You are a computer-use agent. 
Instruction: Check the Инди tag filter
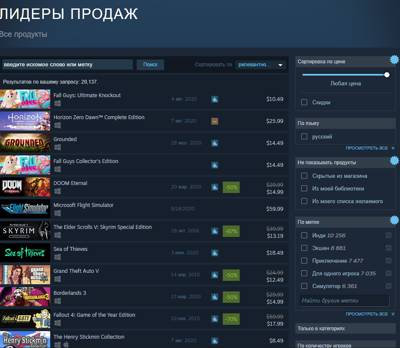304,235
